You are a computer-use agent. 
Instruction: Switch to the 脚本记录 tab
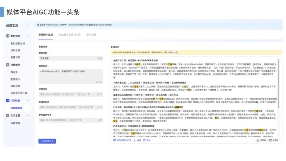[91, 35]
